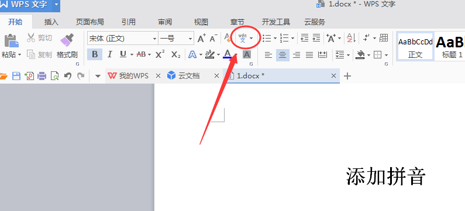This screenshot has height=211, width=465.
Task: Click the show/hide paragraph marks icon
Action: coord(367,38)
